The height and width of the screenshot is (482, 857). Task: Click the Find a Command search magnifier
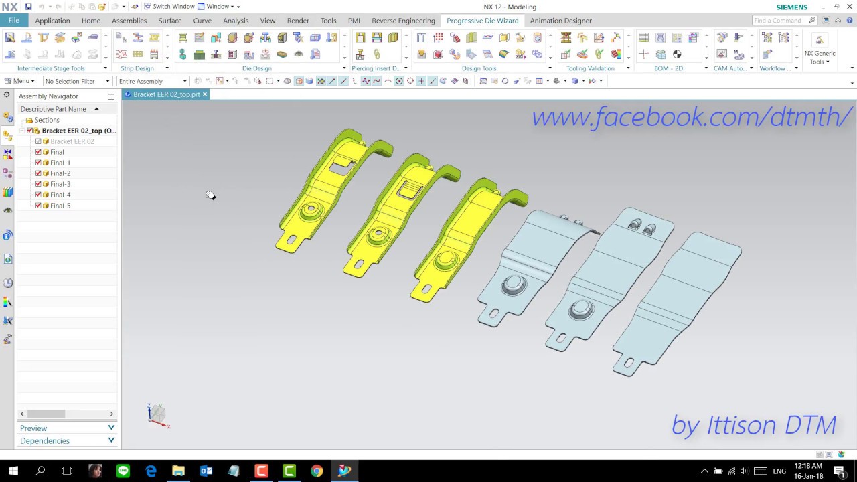tap(812, 21)
